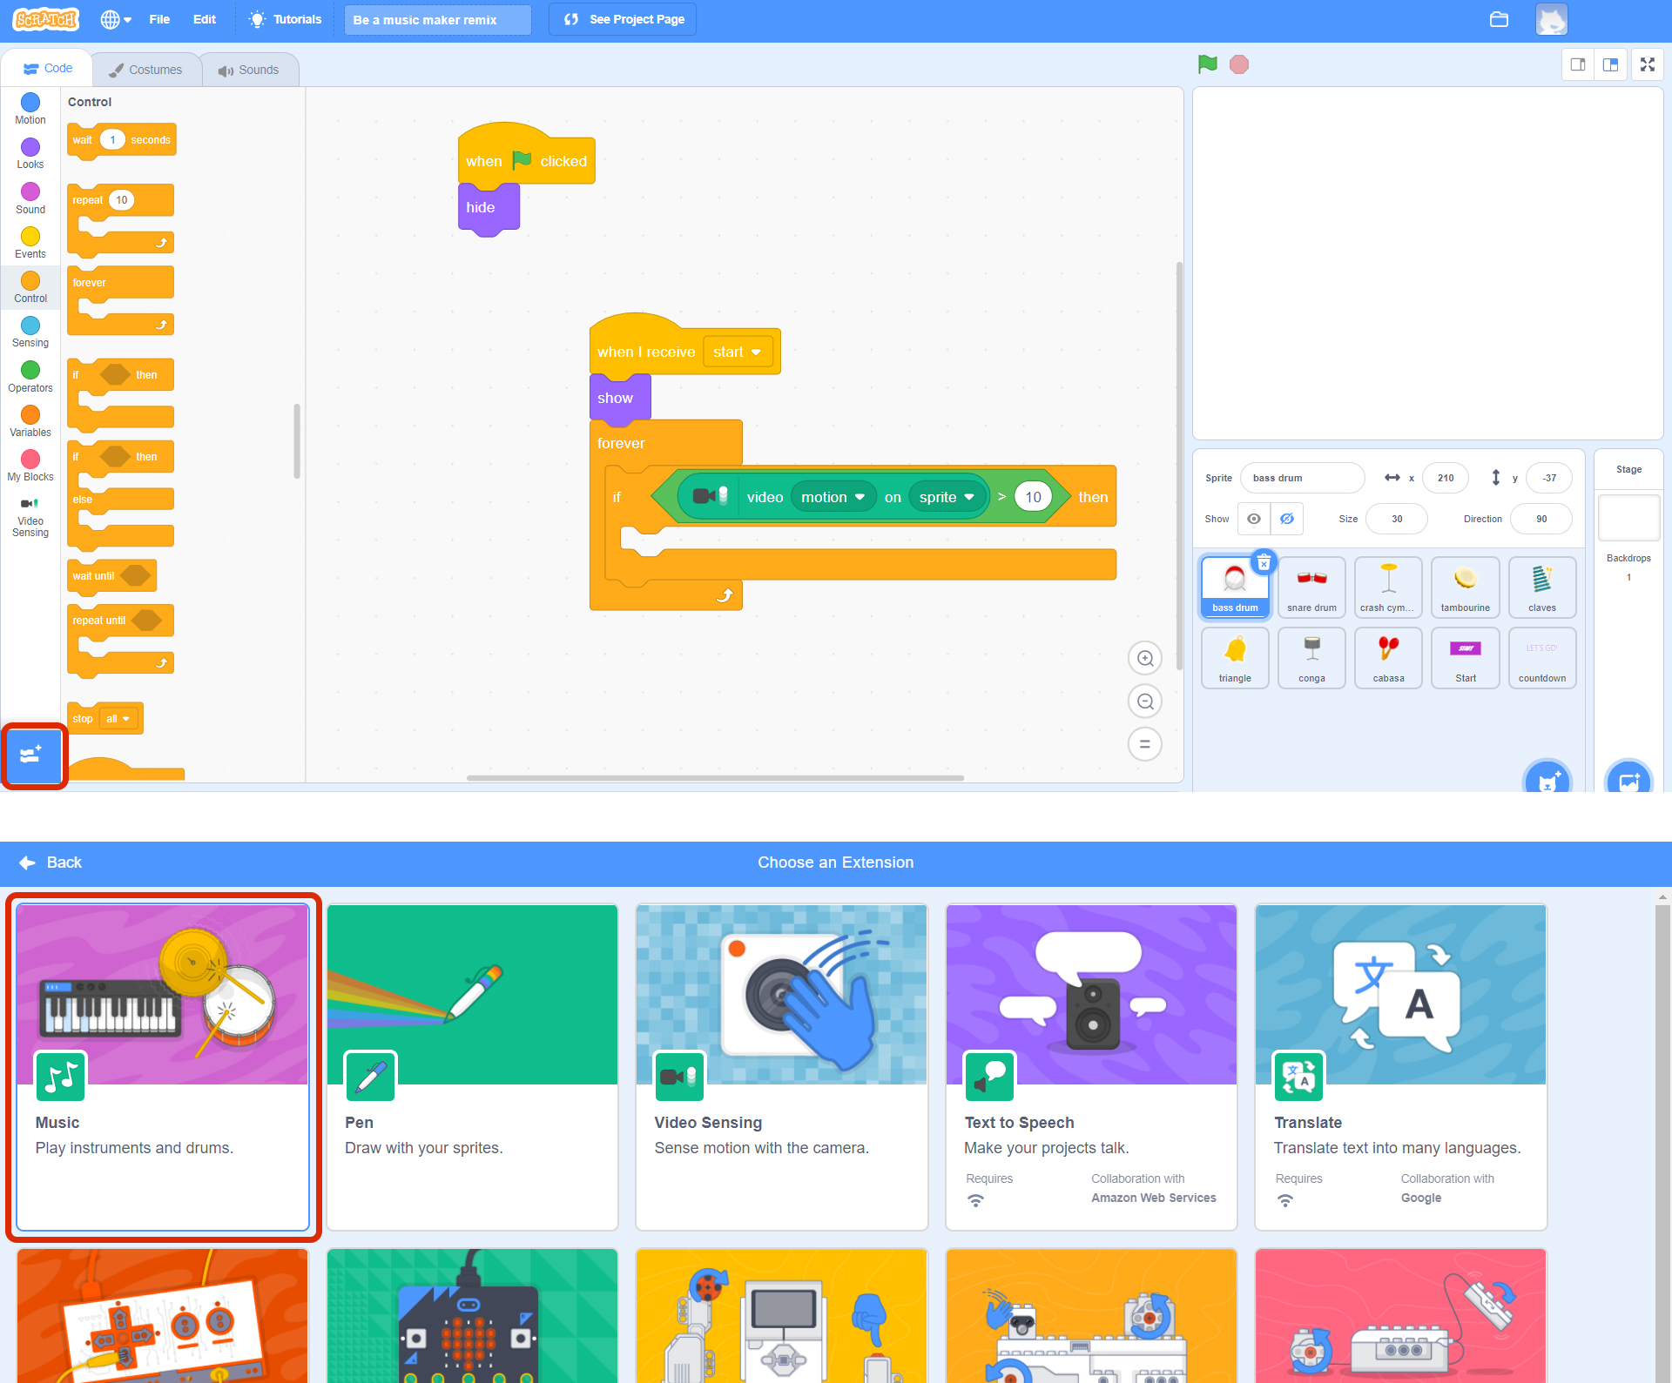1672x1383 pixels.
Task: Select the Operators block category
Action: [30, 377]
